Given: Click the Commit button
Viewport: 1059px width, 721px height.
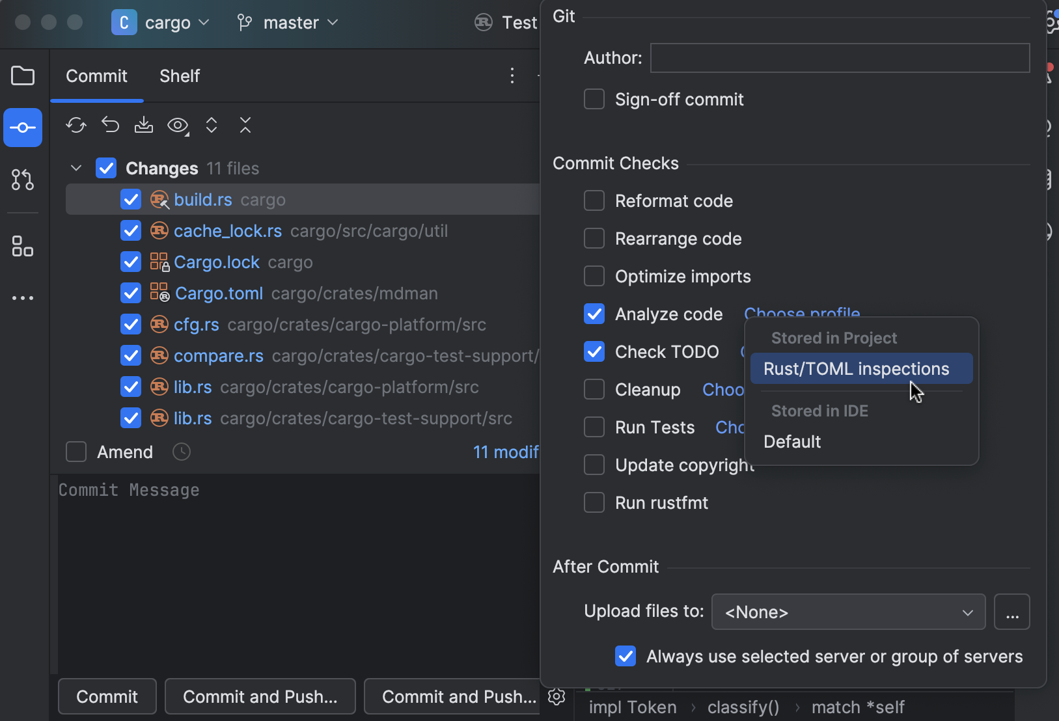Looking at the screenshot, I should pyautogui.click(x=107, y=697).
